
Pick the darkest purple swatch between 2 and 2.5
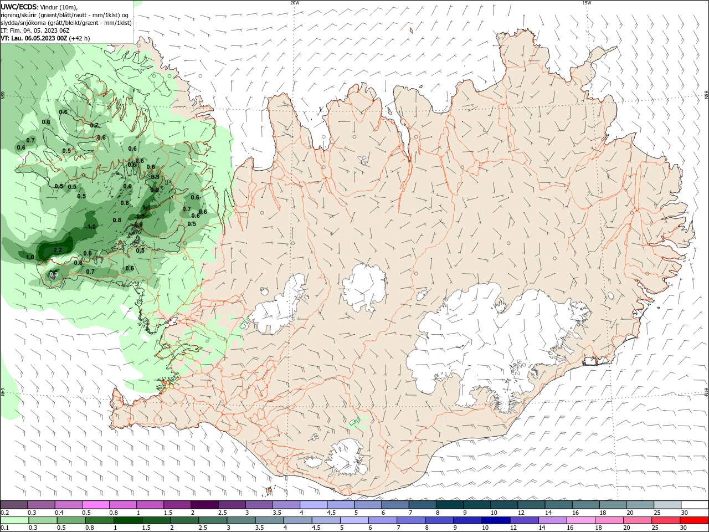click(x=204, y=505)
